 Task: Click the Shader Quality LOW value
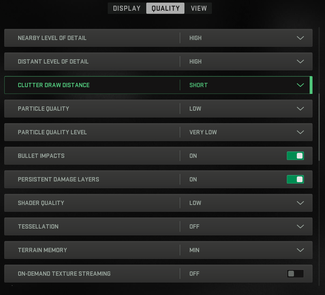click(x=195, y=203)
